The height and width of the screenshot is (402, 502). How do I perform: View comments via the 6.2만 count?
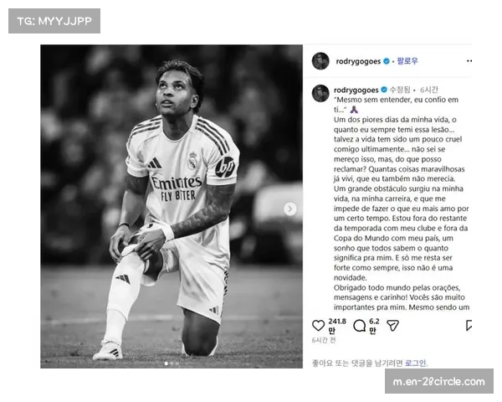(x=374, y=326)
